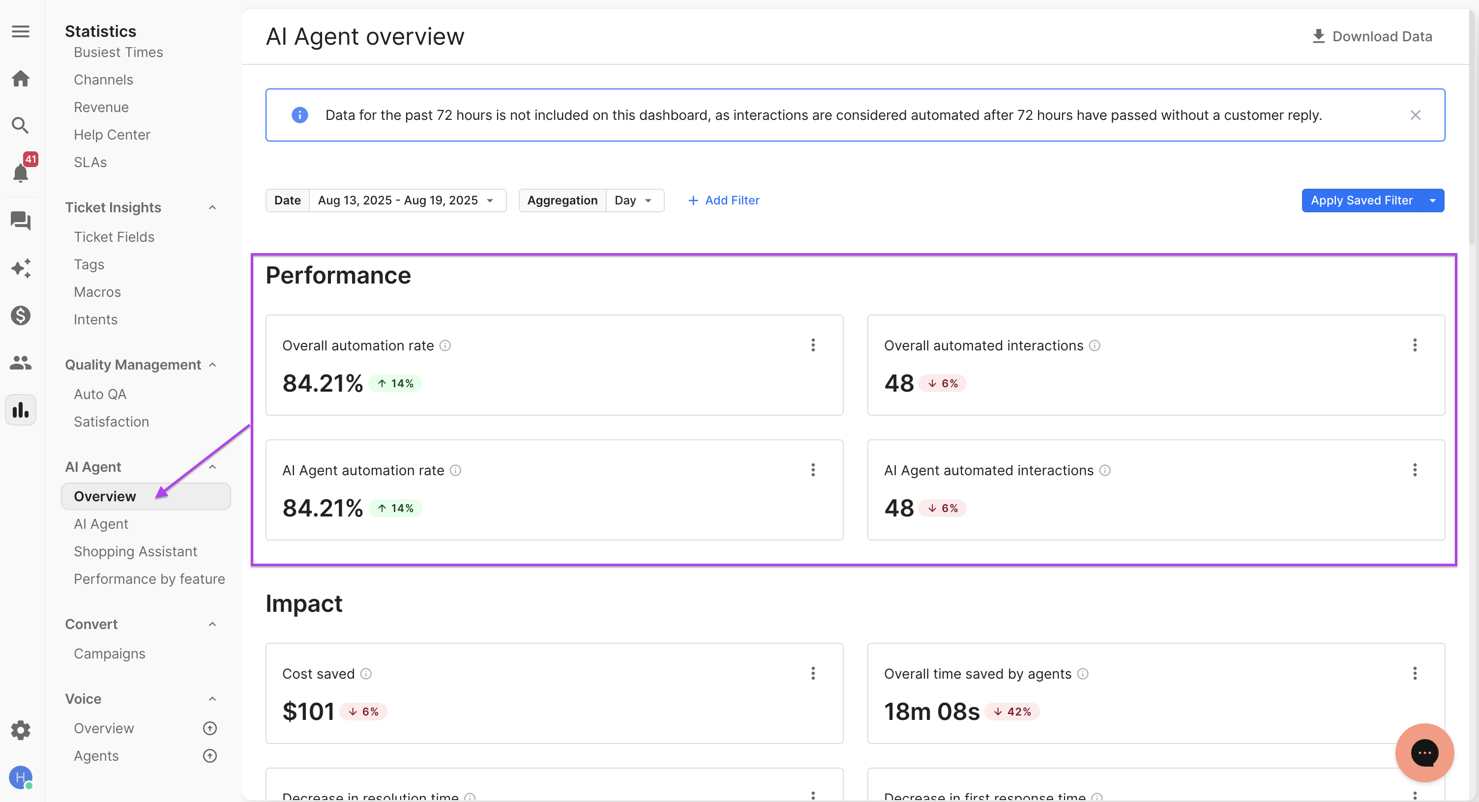Collapse the Quality Management section
The height and width of the screenshot is (802, 1479).
212,365
